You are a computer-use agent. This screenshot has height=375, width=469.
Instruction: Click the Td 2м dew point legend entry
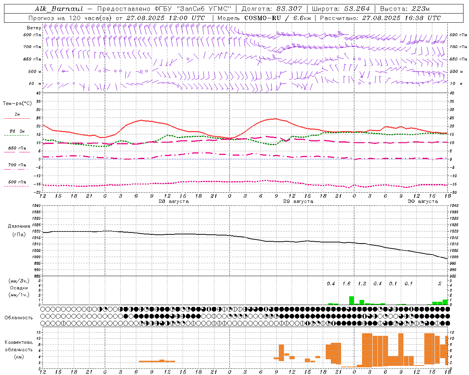click(x=17, y=131)
